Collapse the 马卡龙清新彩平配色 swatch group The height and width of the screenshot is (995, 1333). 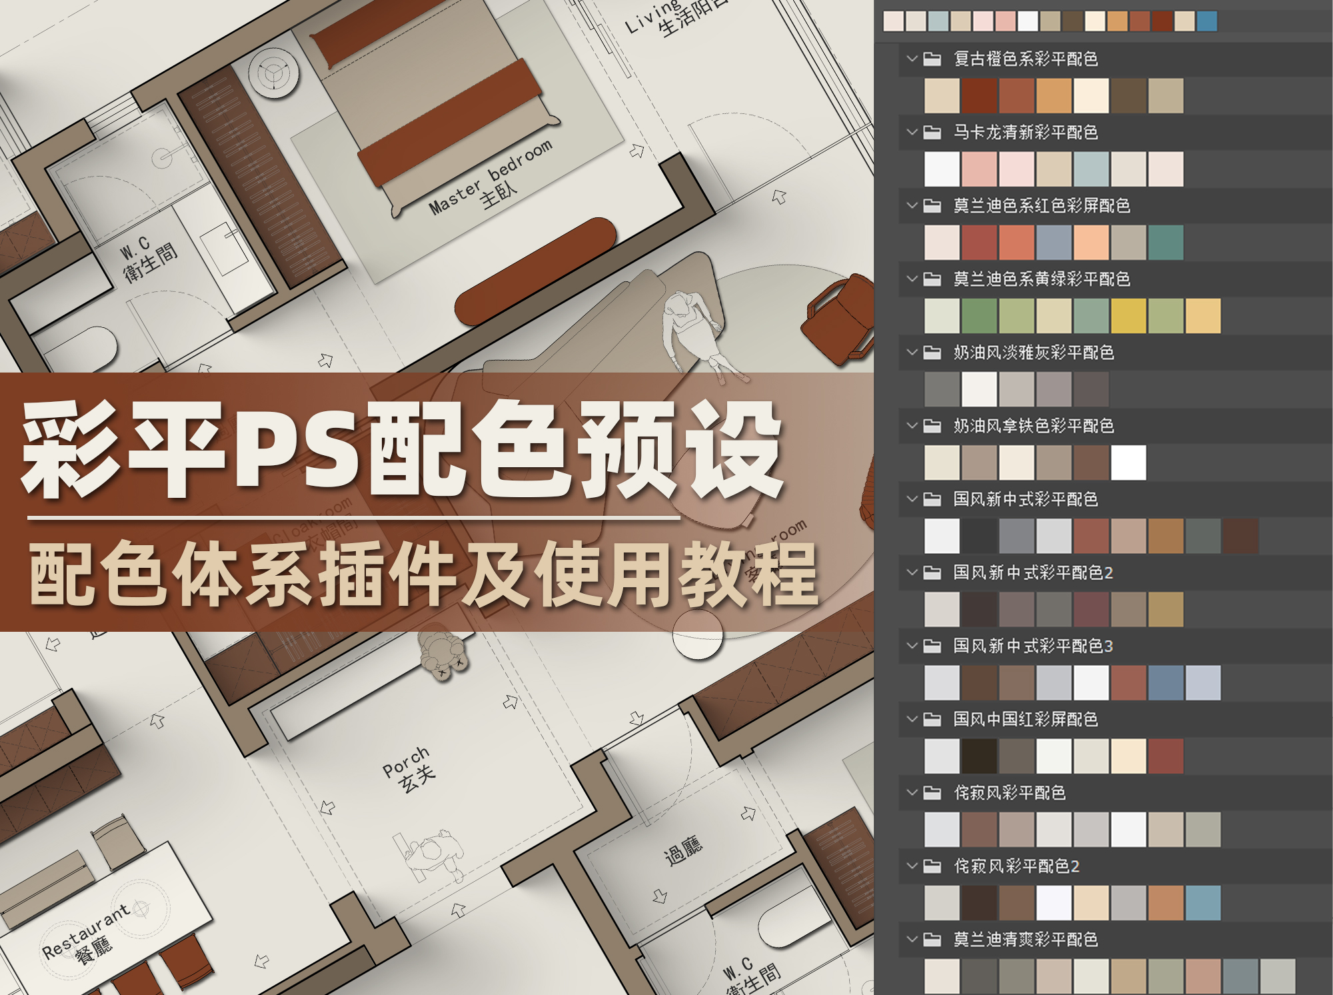coord(912,132)
